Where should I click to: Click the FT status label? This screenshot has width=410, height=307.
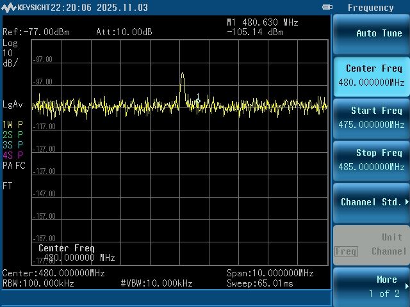tap(7, 186)
